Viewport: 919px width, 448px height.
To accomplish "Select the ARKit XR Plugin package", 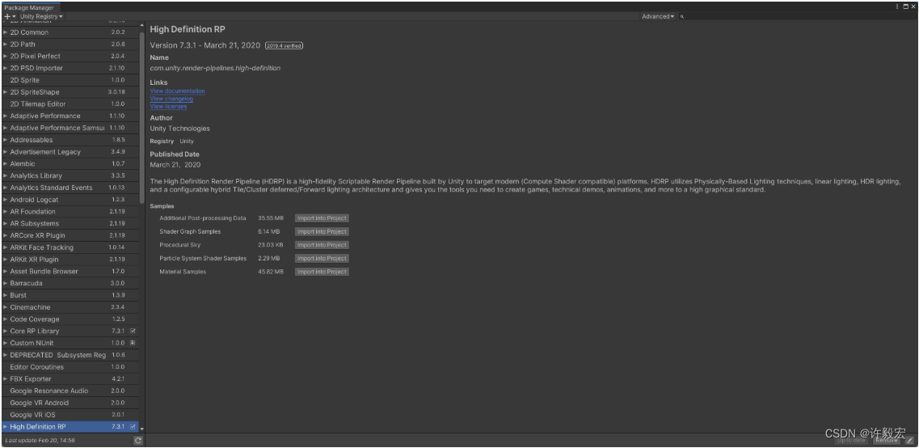I will [70, 260].
